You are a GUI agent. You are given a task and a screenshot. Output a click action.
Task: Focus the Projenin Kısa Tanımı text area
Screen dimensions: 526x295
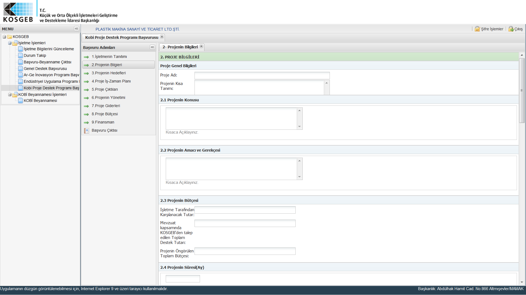259,87
